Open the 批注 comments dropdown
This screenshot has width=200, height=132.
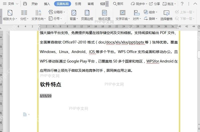169,4
